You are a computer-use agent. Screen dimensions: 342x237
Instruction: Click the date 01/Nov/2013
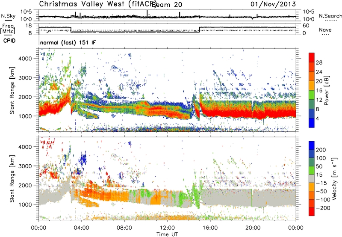[x=273, y=4]
